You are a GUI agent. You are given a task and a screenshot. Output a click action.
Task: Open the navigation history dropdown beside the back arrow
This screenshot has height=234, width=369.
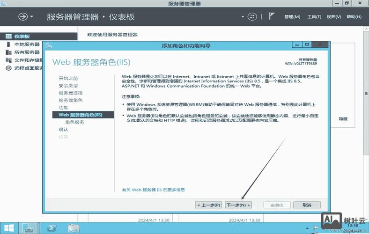(31, 17)
